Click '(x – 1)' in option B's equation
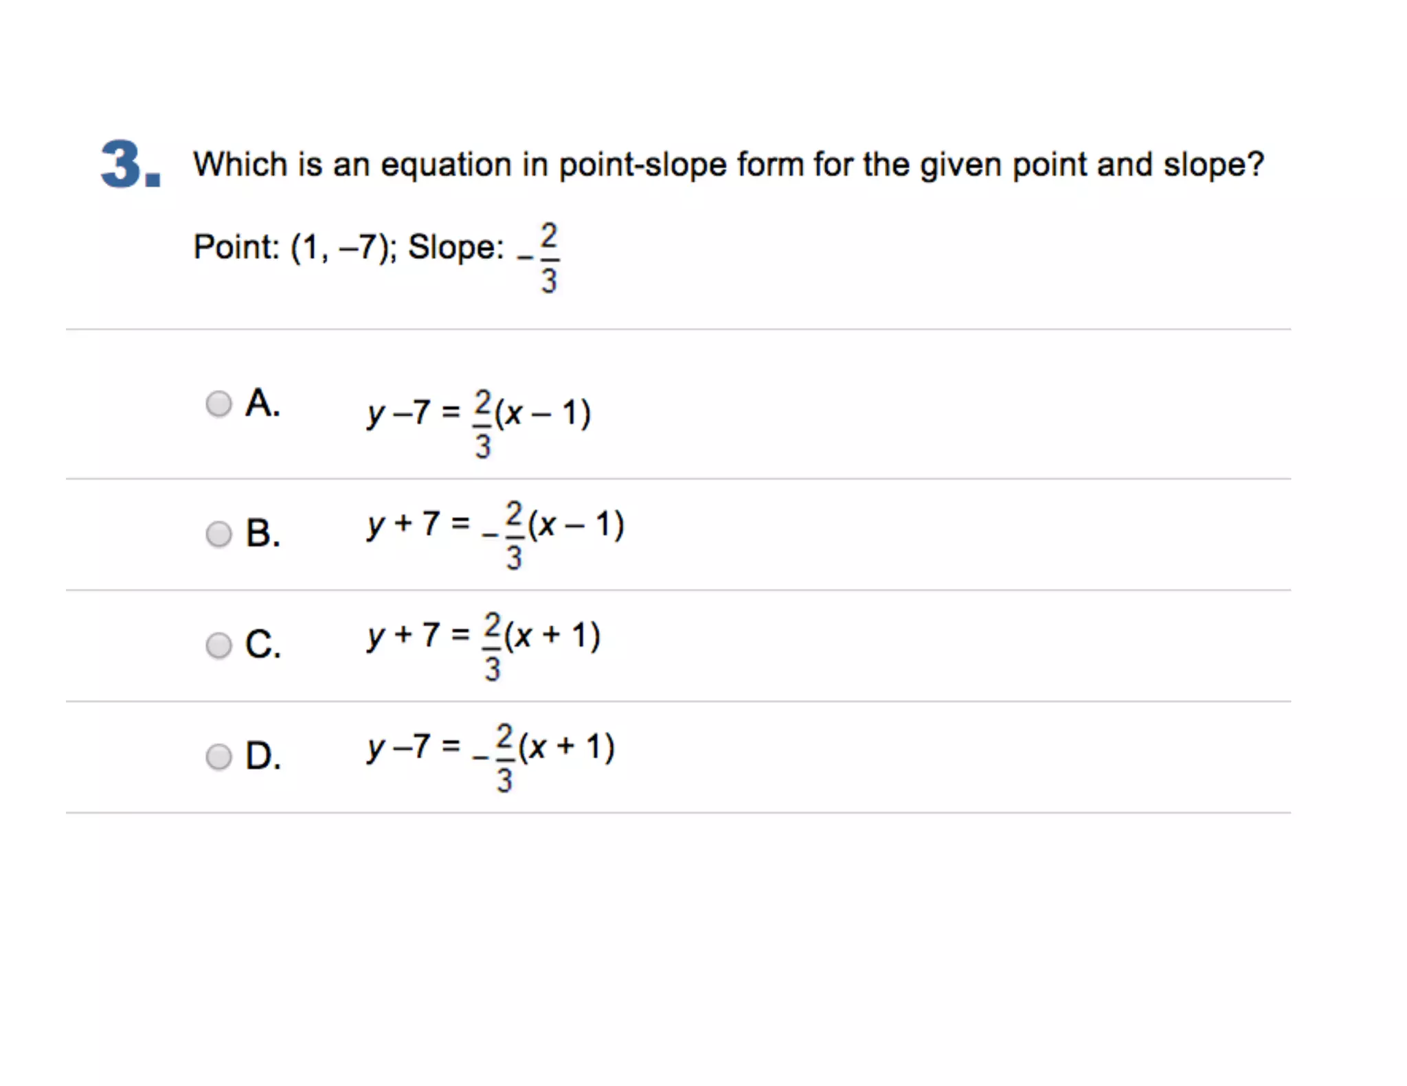The image size is (1407, 1086). [x=576, y=524]
